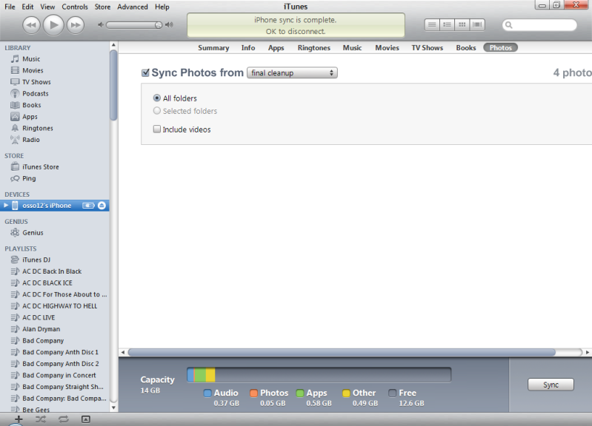This screenshot has height=426, width=592.
Task: Click the sidebar scroll down arrow
Action: tap(113, 408)
